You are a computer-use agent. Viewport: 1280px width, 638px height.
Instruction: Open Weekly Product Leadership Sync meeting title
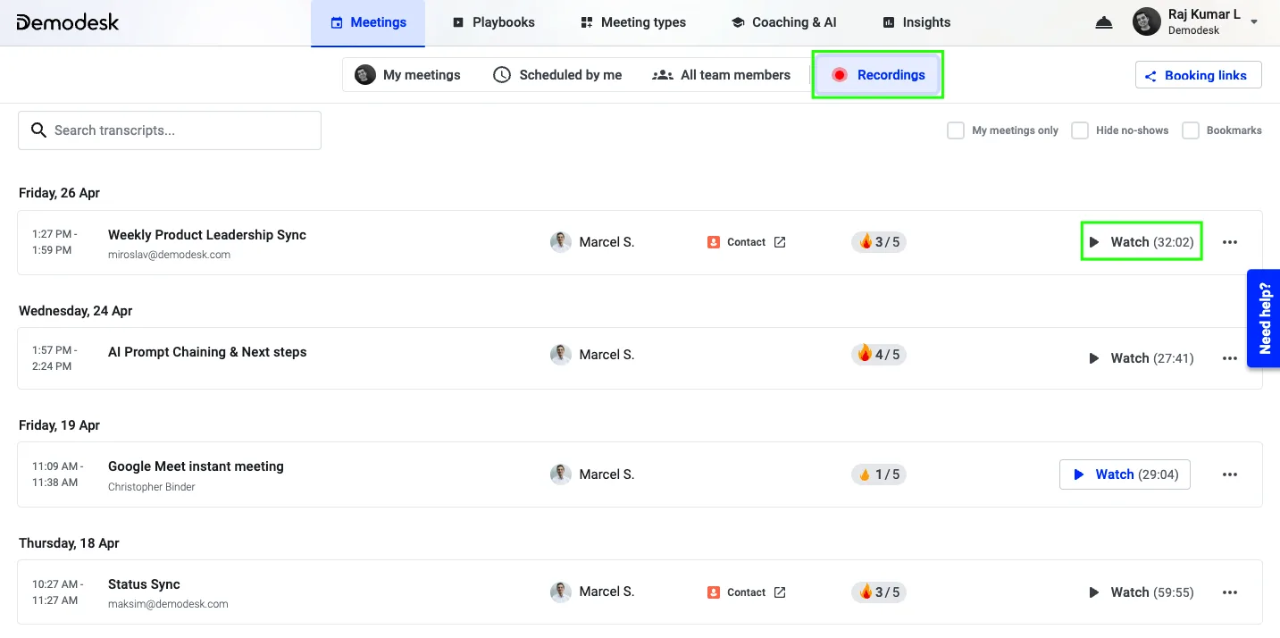point(207,235)
